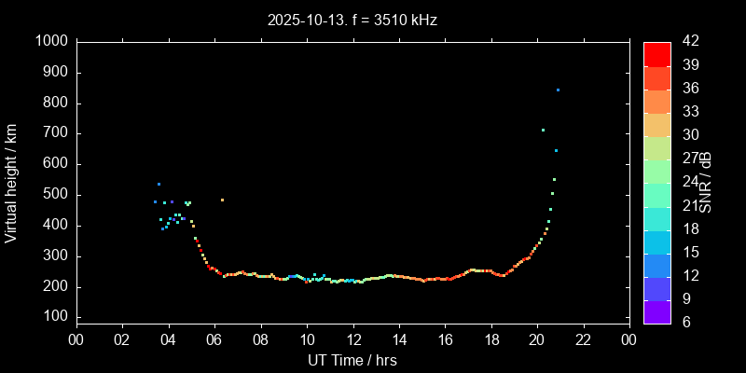Click the red 39–42 dB colorbar segment
The image size is (746, 373).
657,54
